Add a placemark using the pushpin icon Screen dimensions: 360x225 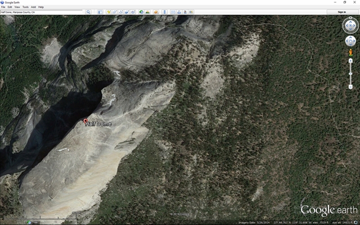click(x=108, y=12)
